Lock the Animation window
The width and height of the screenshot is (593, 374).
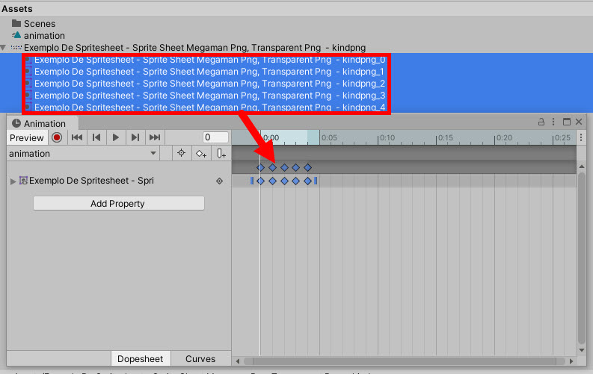(x=541, y=122)
